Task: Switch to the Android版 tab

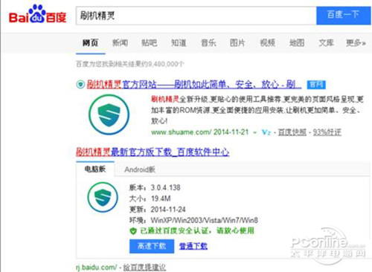Action: coord(140,169)
